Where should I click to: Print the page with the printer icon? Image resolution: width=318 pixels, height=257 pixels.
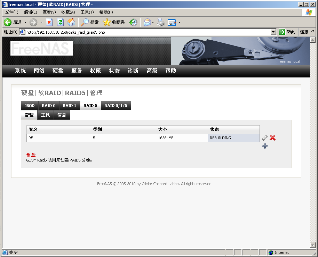161,22
